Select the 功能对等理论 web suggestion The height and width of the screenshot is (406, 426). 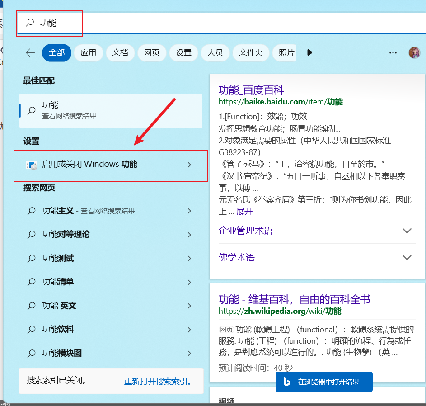click(x=111, y=235)
